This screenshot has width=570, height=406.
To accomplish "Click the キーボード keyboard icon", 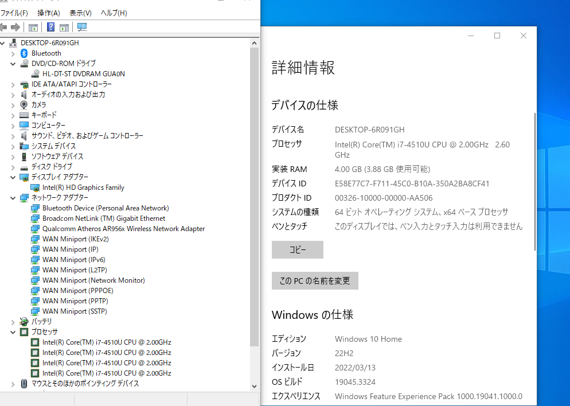I will click(x=24, y=115).
